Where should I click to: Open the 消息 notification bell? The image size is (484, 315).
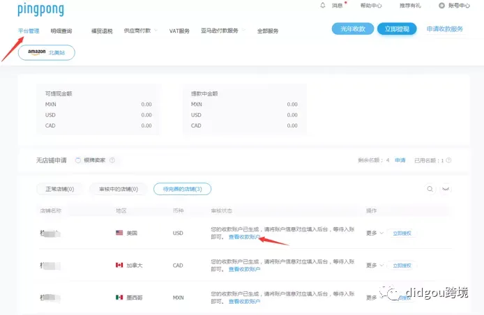coord(323,6)
